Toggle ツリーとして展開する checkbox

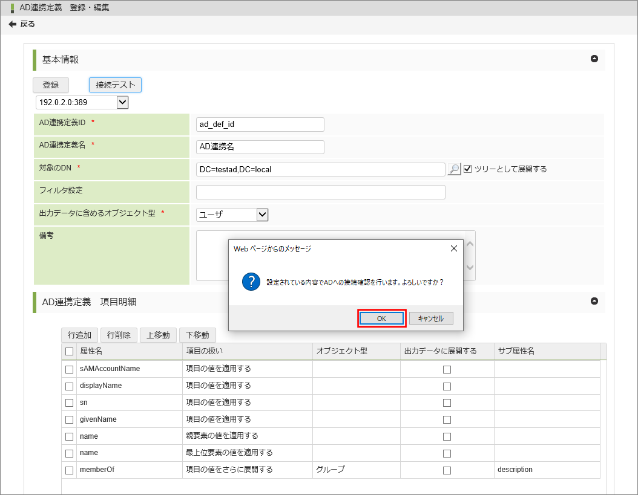[467, 169]
